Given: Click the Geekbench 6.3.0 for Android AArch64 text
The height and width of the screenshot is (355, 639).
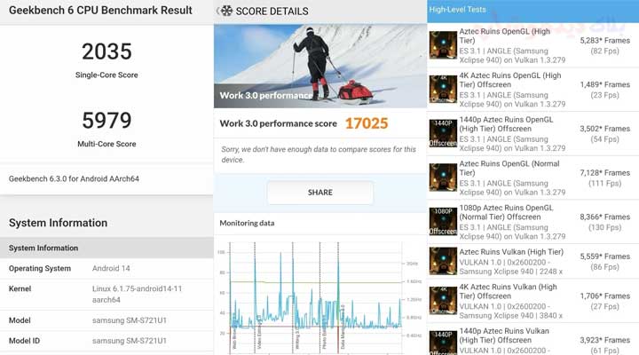Looking at the screenshot, I should (x=74, y=178).
